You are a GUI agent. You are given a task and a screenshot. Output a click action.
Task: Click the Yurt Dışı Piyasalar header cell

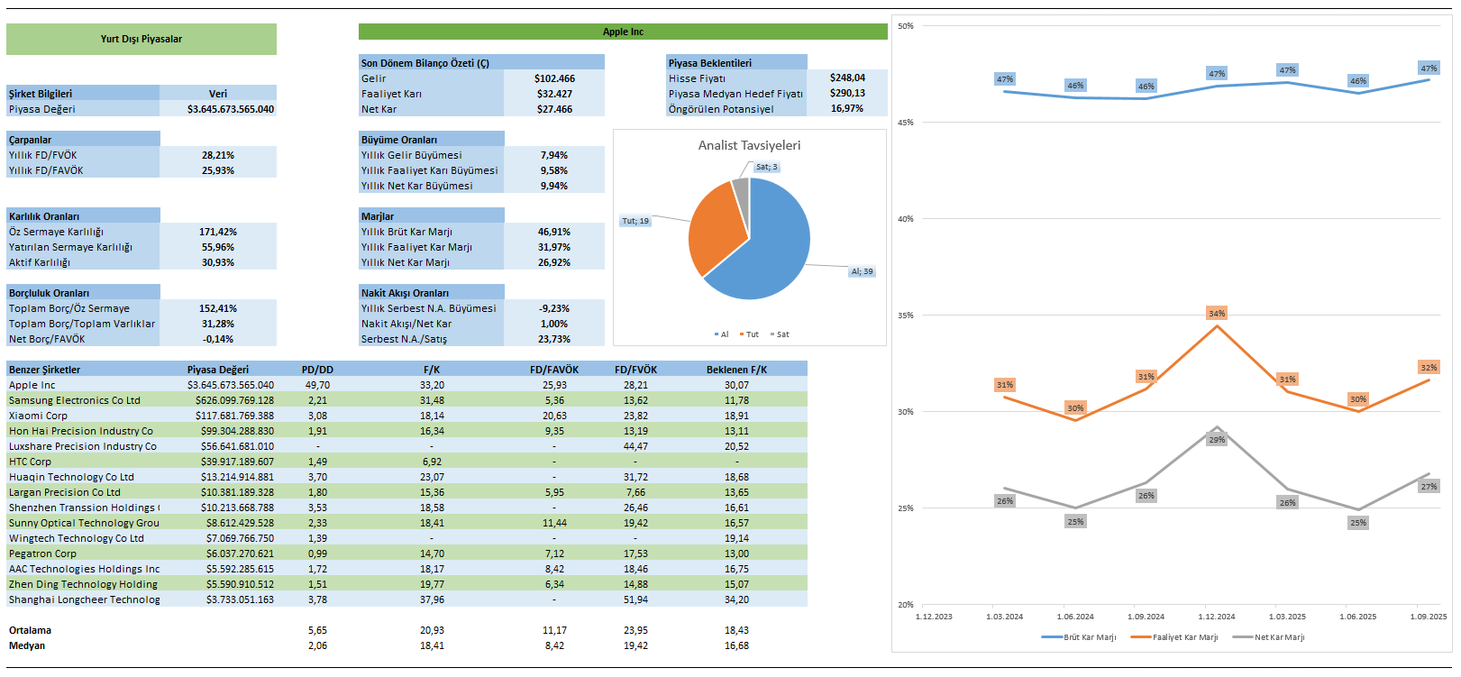point(142,39)
